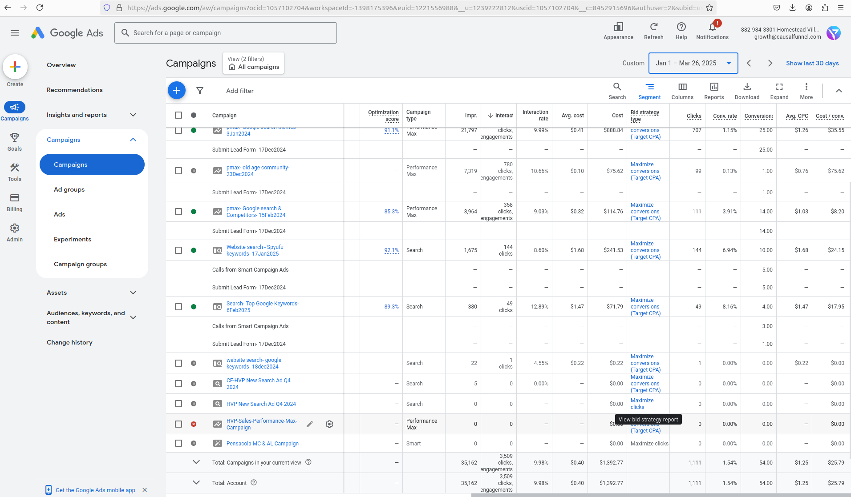Expand the table to full screen
Image resolution: width=851 pixels, height=497 pixels.
pos(779,91)
